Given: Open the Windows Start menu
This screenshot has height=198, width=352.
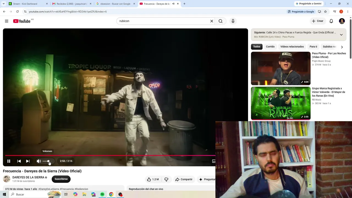Looking at the screenshot, I should click(x=4, y=194).
